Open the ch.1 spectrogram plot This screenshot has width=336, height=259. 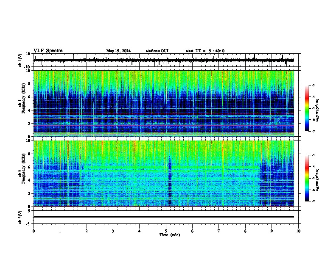click(x=164, y=103)
